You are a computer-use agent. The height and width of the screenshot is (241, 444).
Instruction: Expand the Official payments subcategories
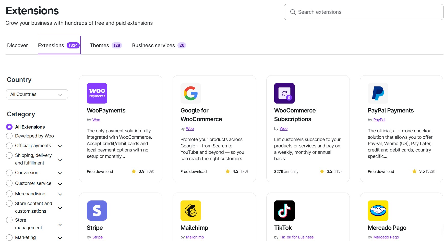click(x=60, y=146)
